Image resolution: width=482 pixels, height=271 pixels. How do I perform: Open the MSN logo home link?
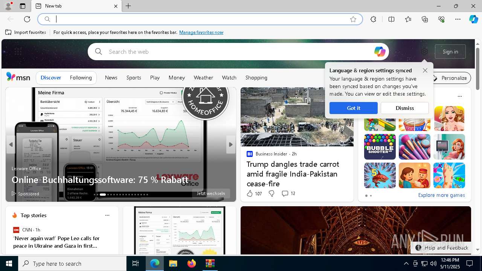point(18,77)
